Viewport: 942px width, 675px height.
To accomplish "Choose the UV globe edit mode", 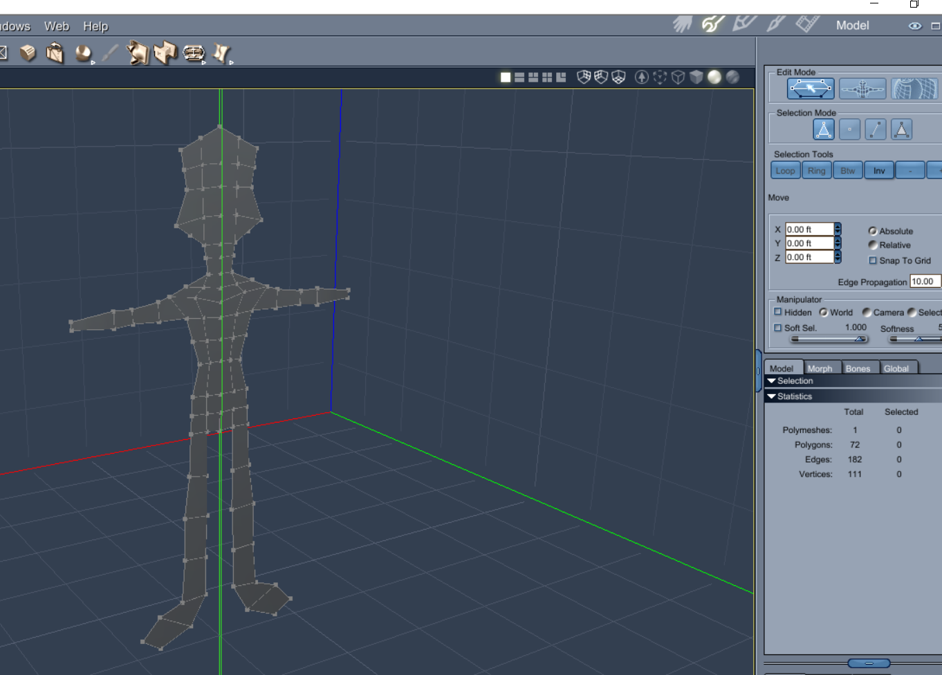I will click(914, 89).
